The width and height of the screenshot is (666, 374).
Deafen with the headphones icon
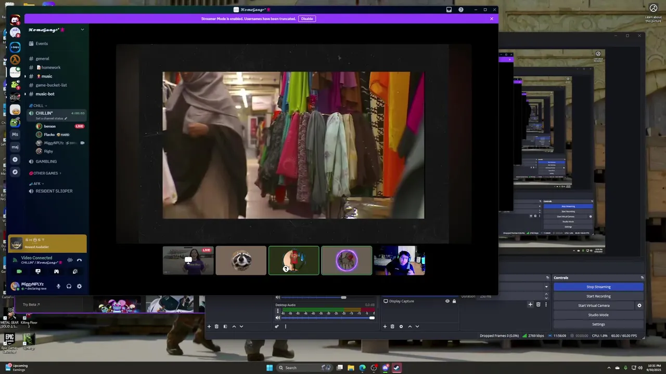(69, 286)
